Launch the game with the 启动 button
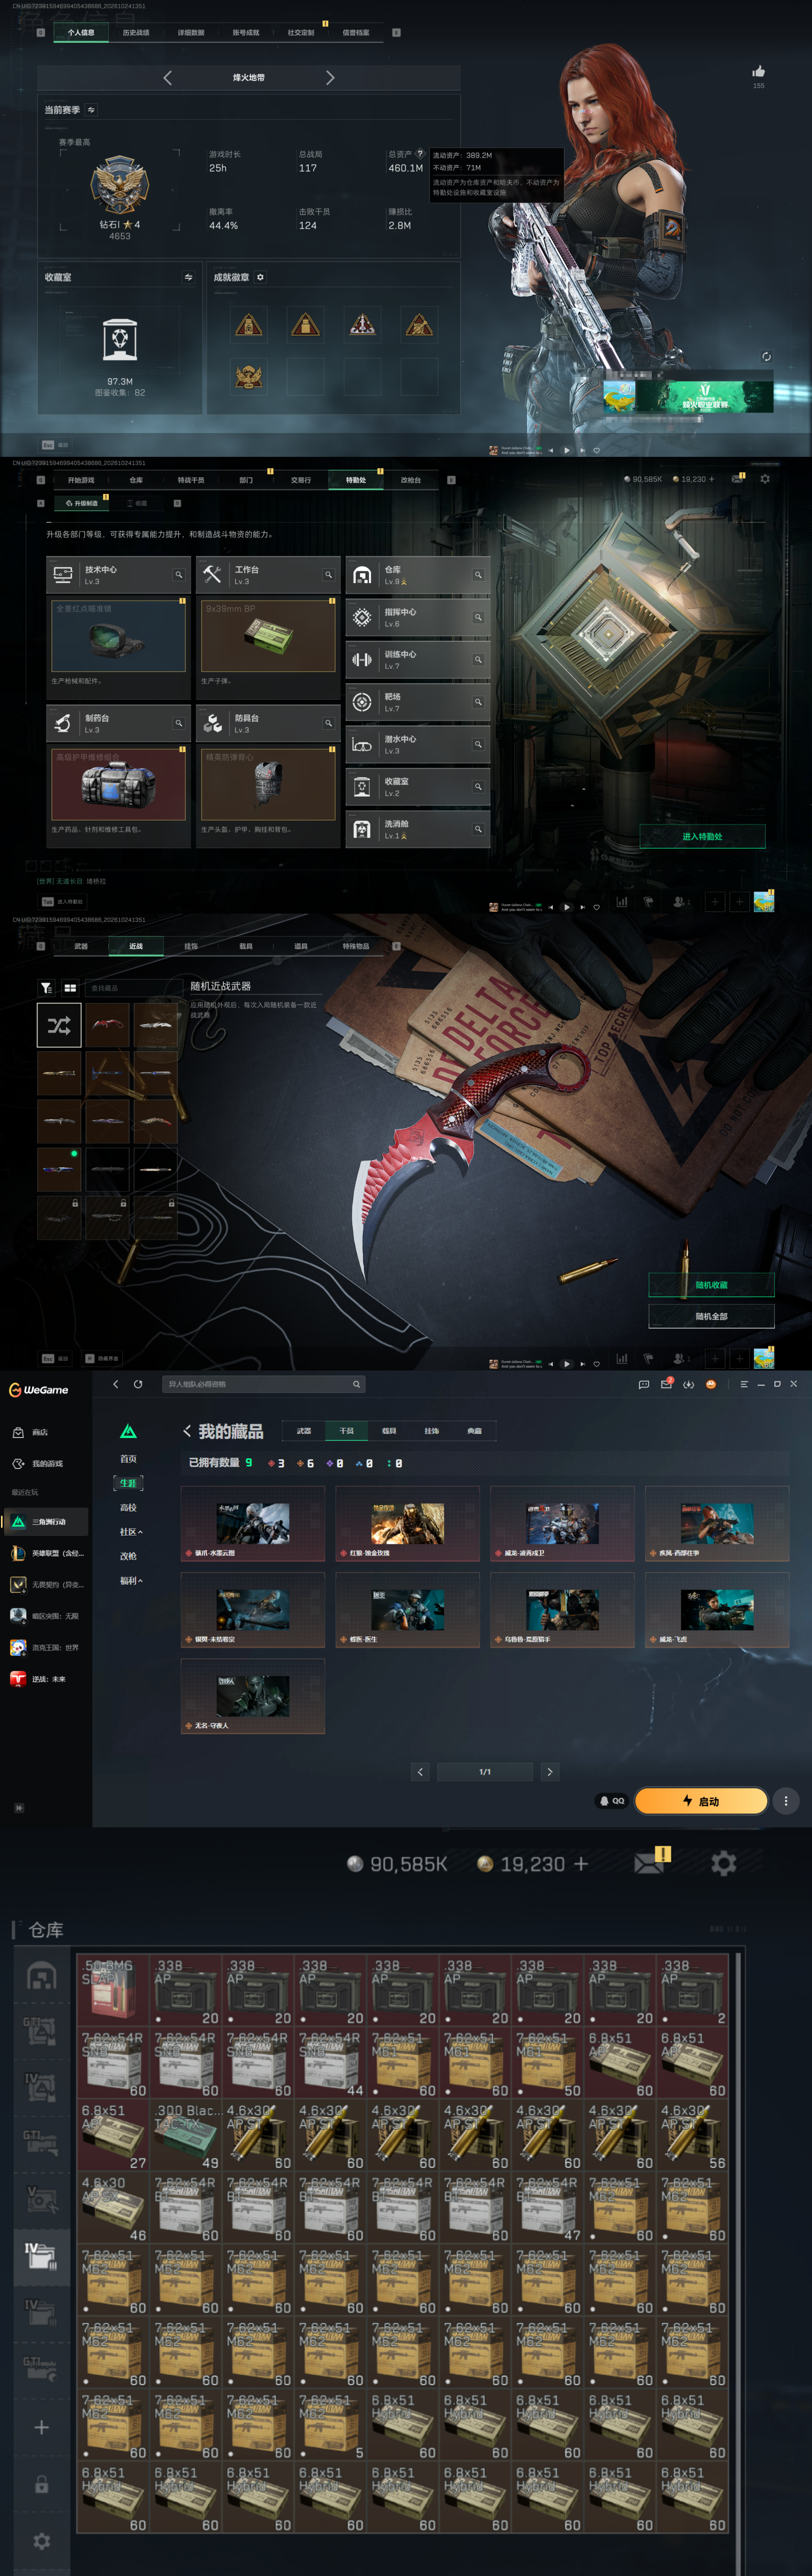This screenshot has width=812, height=2576. [x=701, y=1801]
